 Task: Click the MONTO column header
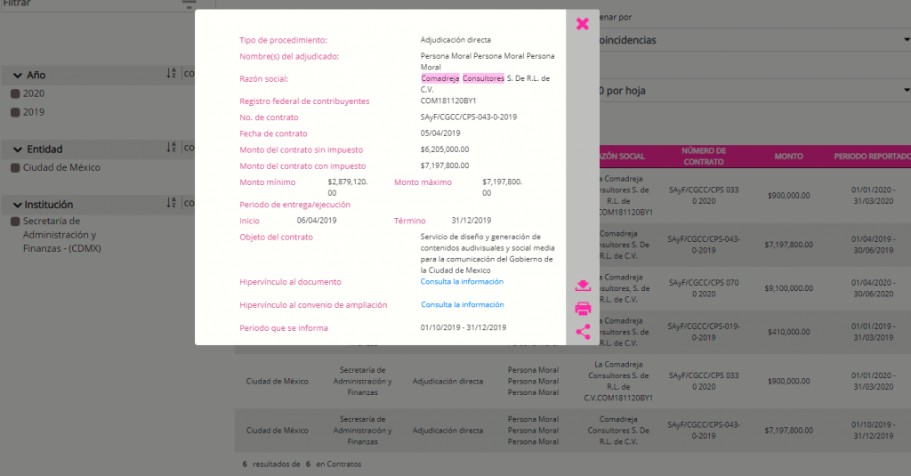788,157
